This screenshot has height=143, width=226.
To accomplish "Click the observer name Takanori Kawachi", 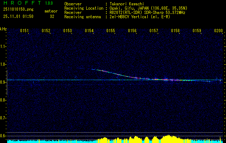I will [126, 4].
